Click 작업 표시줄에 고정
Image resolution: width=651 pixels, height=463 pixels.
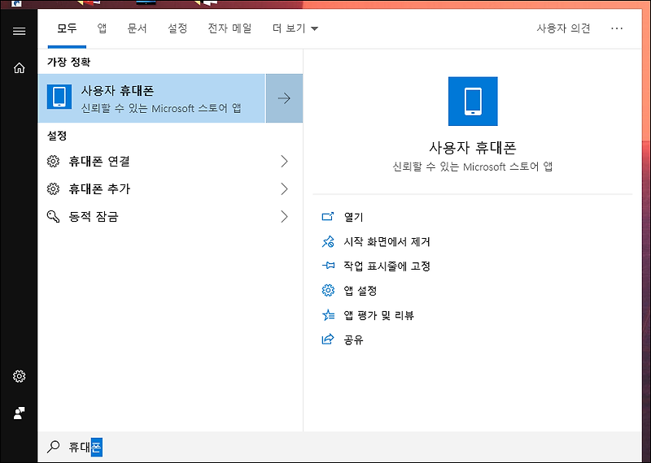click(387, 266)
